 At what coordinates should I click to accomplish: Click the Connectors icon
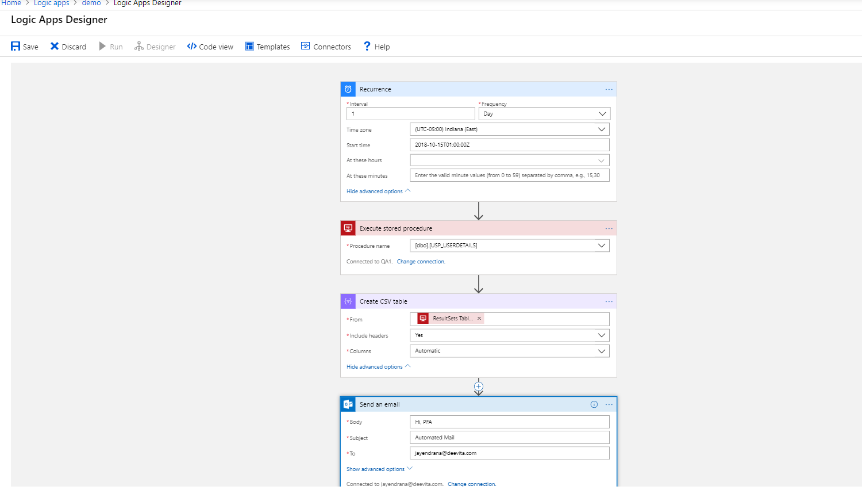[x=306, y=46]
